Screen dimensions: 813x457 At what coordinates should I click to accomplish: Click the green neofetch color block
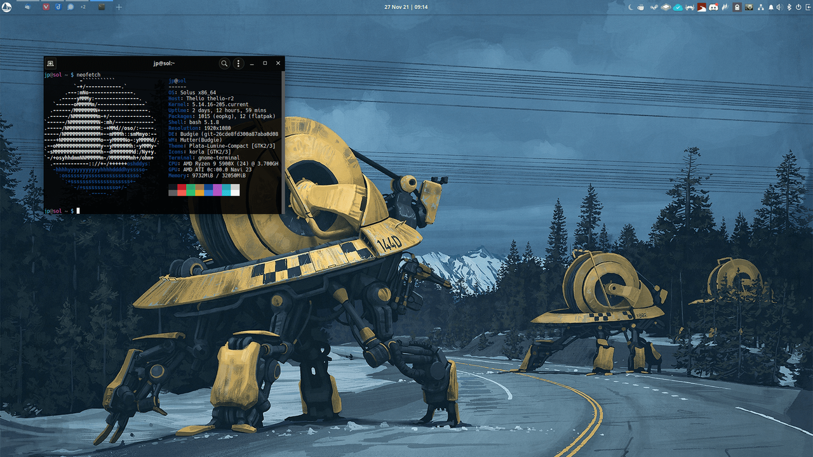[191, 190]
